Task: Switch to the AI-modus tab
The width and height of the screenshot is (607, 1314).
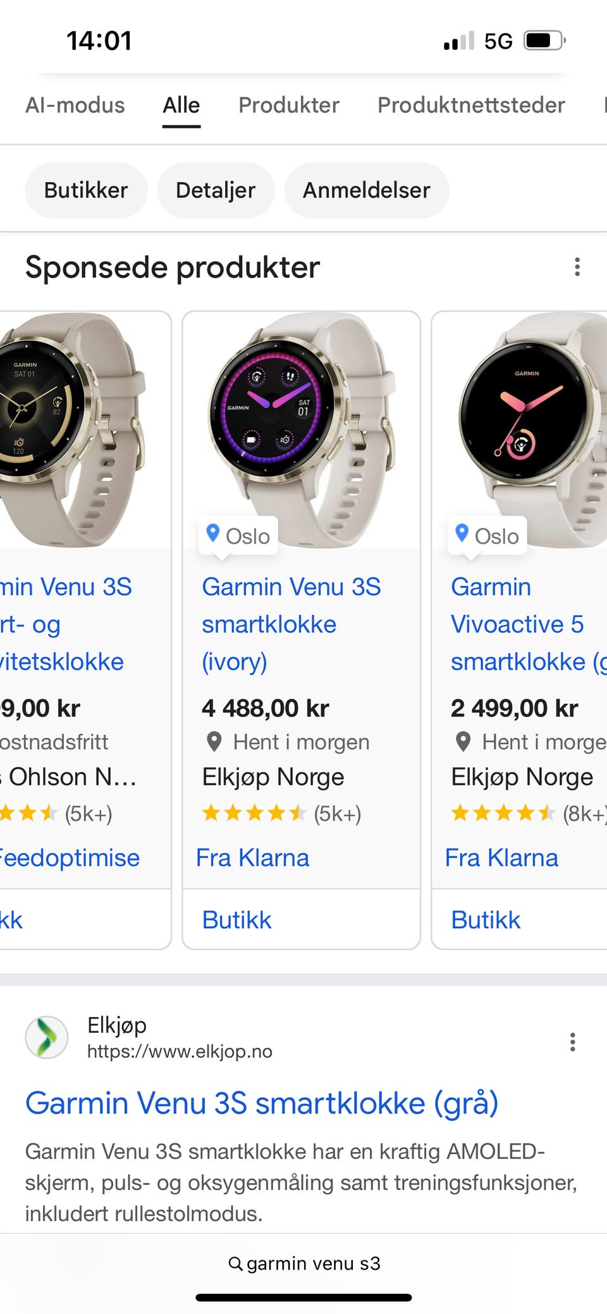Action: [x=75, y=105]
